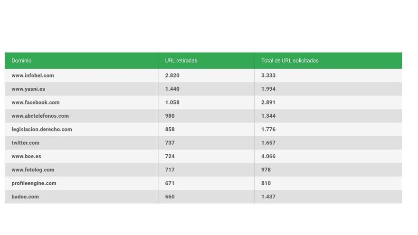Select the www.infobel.com domain

pyautogui.click(x=33, y=75)
